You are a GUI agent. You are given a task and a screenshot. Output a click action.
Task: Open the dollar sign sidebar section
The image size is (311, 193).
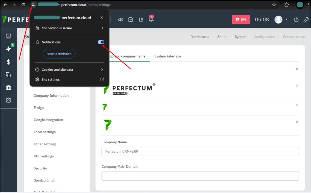click(9, 62)
